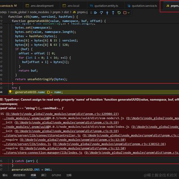Select the 终端 panel tab
Viewport: 179px width, 179px height.
(x=33, y=175)
